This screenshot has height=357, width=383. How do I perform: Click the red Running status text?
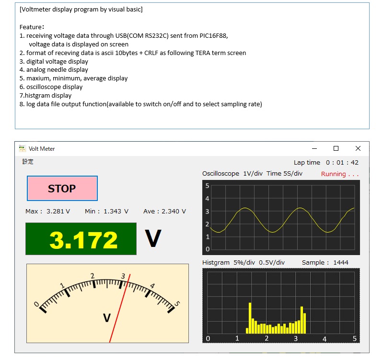[339, 174]
